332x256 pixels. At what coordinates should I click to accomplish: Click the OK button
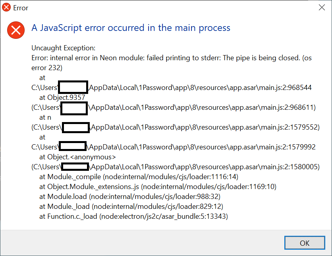point(305,243)
